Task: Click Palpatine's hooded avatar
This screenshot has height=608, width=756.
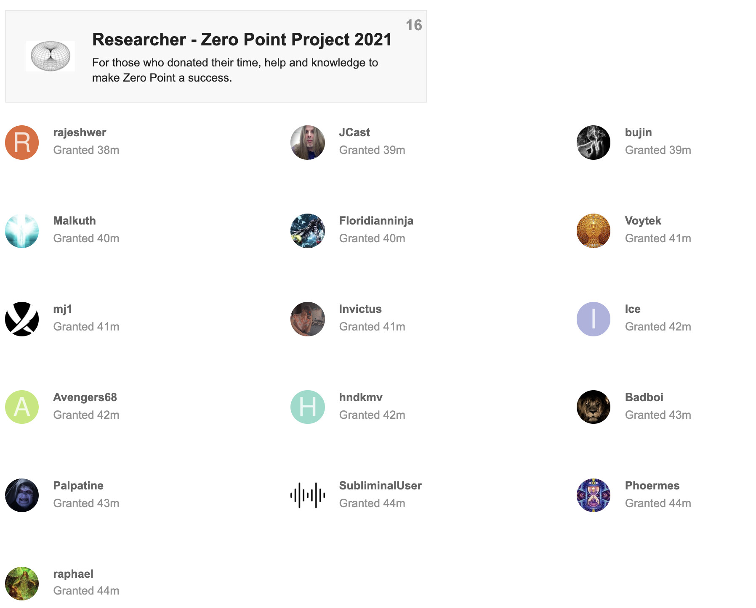Action: 22,495
